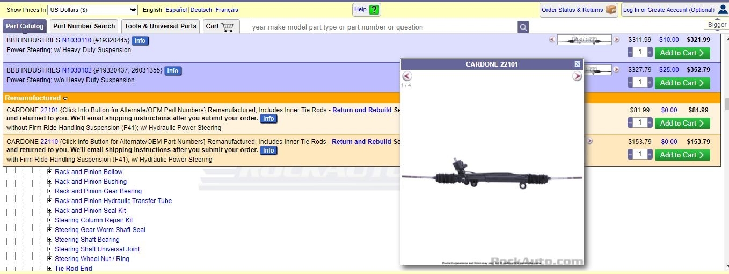The width and height of the screenshot is (729, 274).
Task: Increase quantity for the $81.99 part
Action: (x=650, y=123)
